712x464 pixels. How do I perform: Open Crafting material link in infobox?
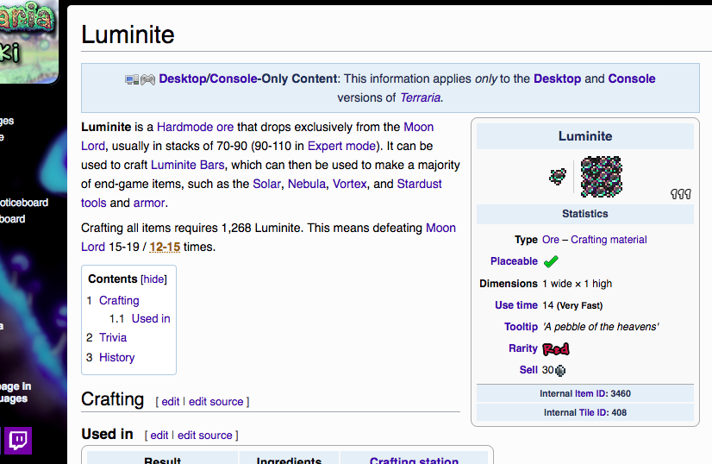[x=609, y=240]
